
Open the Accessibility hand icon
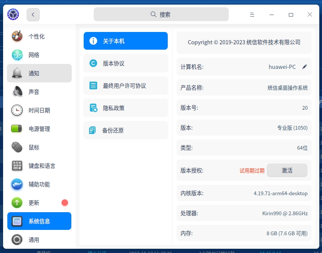click(x=17, y=184)
